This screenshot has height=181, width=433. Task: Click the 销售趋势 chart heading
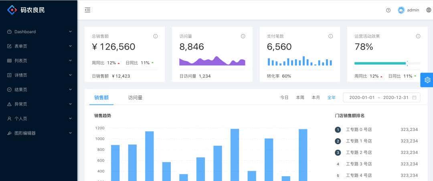click(x=103, y=116)
